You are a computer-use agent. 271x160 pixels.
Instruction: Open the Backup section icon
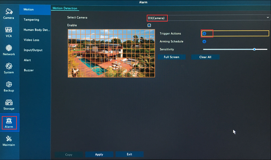(9, 84)
